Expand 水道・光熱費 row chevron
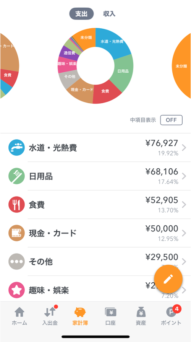The image size is (191, 342). pyautogui.click(x=184, y=148)
